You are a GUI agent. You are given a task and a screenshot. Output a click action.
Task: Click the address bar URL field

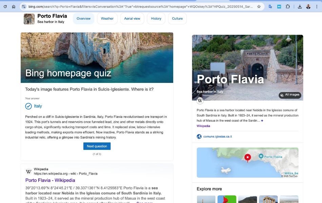pos(140,6)
